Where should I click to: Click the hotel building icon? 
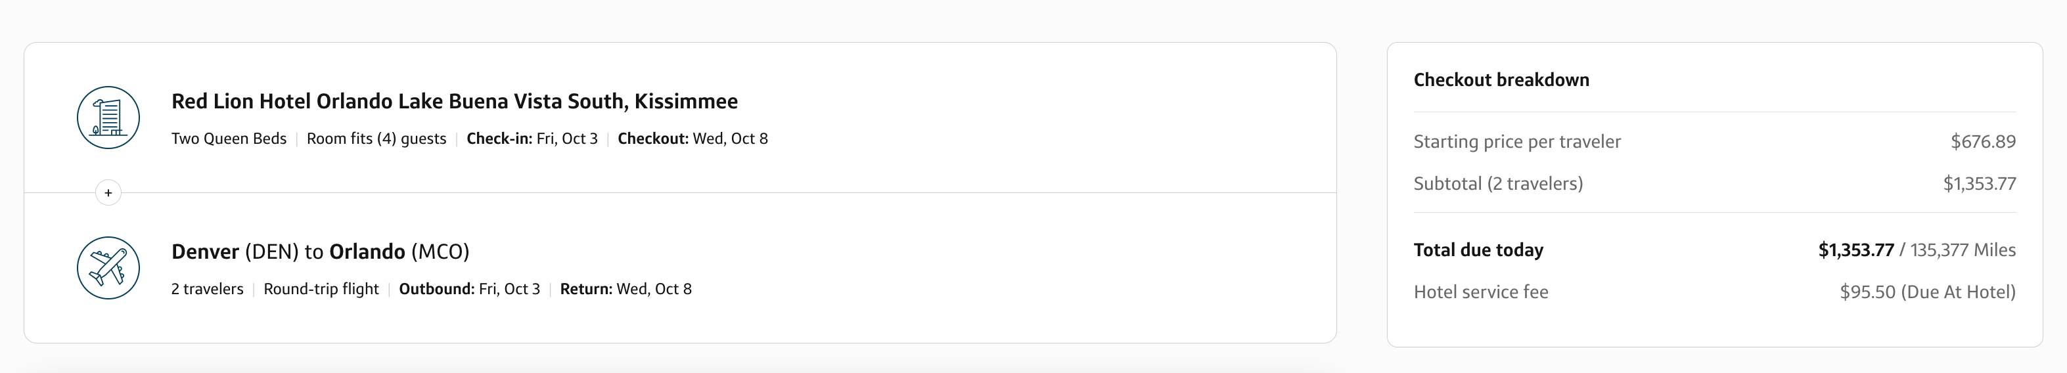pyautogui.click(x=108, y=118)
